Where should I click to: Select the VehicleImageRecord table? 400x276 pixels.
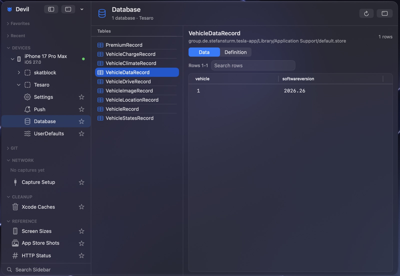click(137, 91)
